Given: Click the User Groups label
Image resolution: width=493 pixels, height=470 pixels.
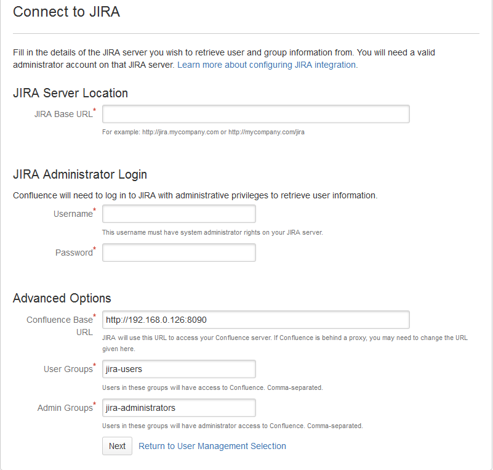Looking at the screenshot, I should 70,369.
